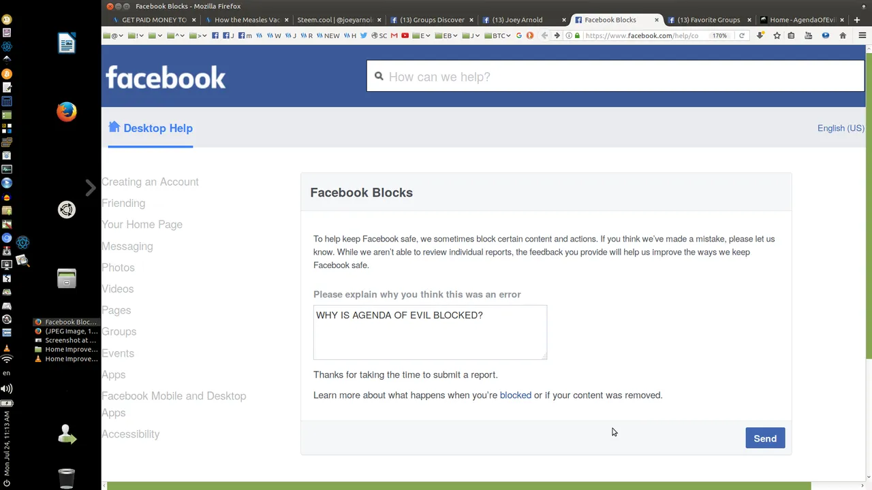Open the YouTube bookmark icon
Image resolution: width=872 pixels, height=490 pixels.
point(405,35)
